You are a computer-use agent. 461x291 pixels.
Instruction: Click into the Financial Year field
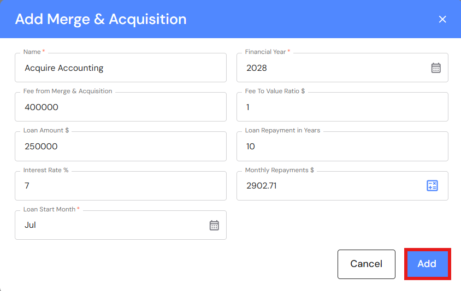point(333,68)
